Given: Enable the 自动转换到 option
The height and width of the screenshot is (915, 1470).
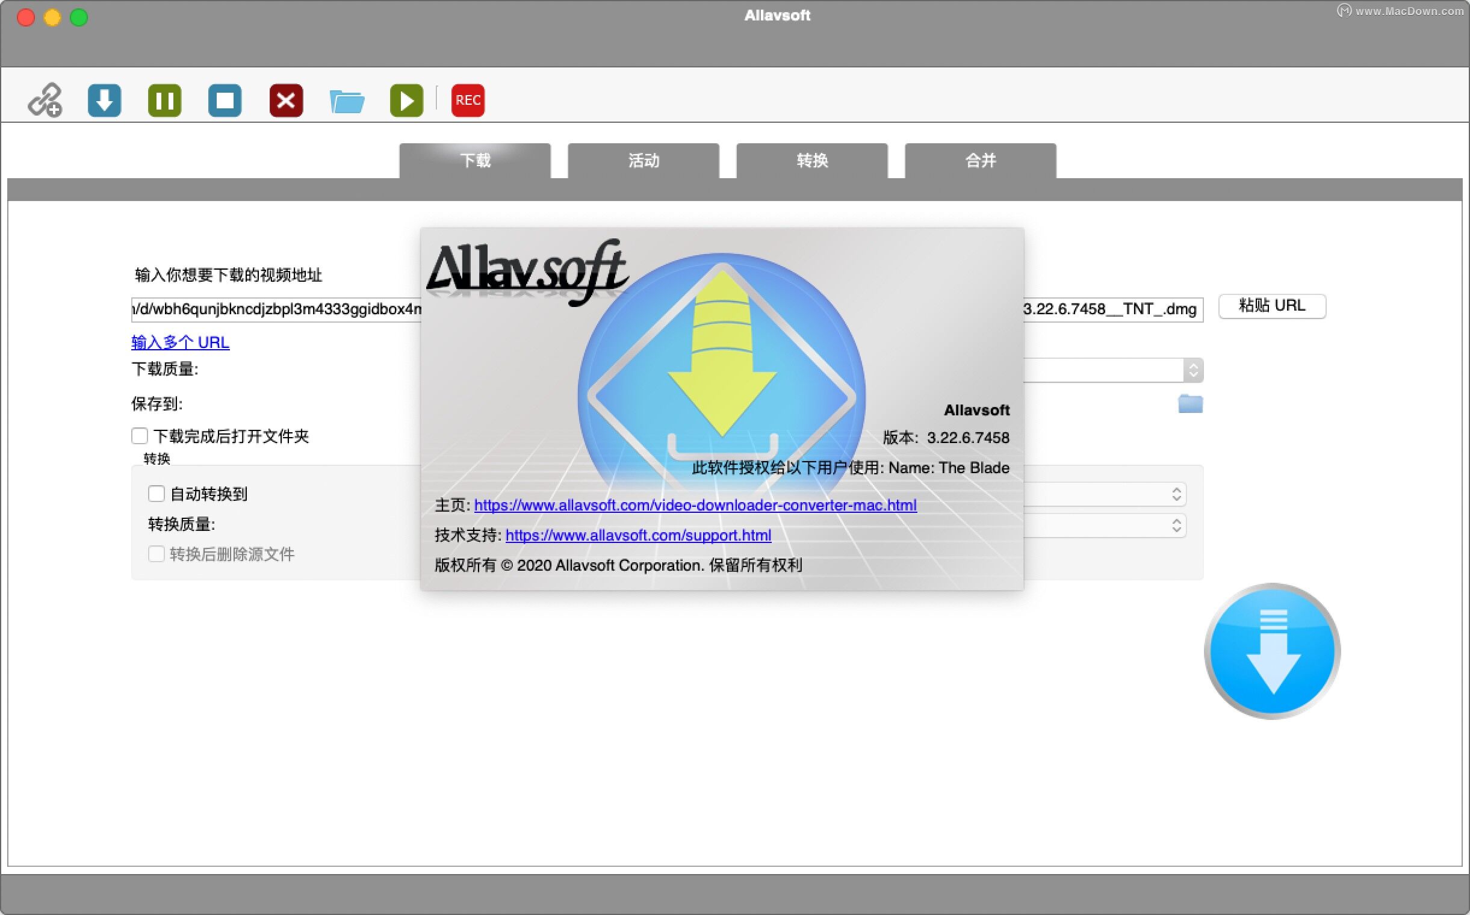Looking at the screenshot, I should click(x=156, y=494).
